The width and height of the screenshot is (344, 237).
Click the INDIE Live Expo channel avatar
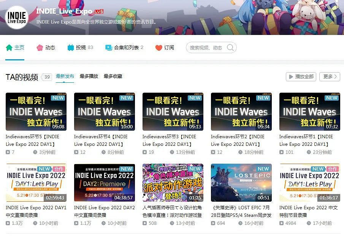(17, 17)
